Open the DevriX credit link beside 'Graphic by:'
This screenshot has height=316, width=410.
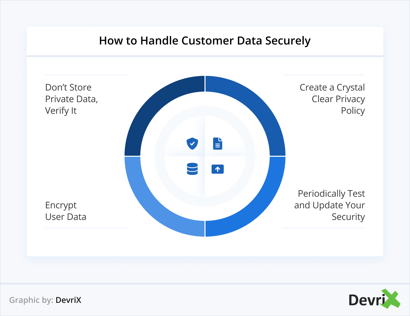(68, 300)
